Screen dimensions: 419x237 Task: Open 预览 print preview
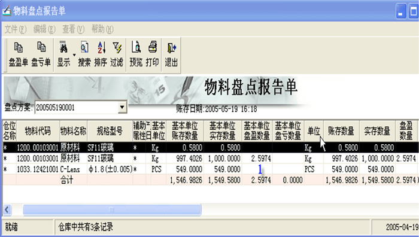point(136,54)
